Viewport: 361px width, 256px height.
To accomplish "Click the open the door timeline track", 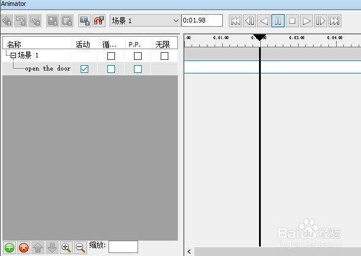I will click(x=273, y=67).
